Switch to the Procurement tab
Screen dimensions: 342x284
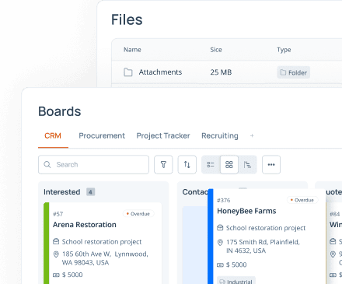coord(102,135)
